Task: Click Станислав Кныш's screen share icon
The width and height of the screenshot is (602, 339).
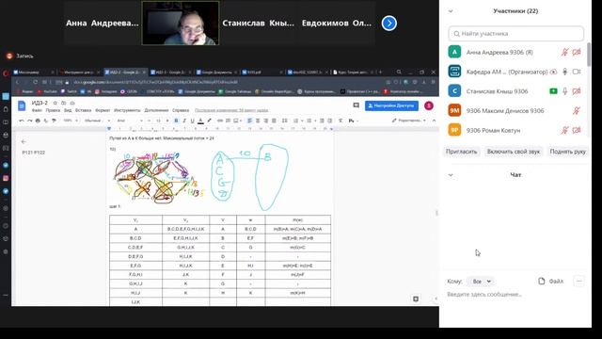Action: (553, 91)
